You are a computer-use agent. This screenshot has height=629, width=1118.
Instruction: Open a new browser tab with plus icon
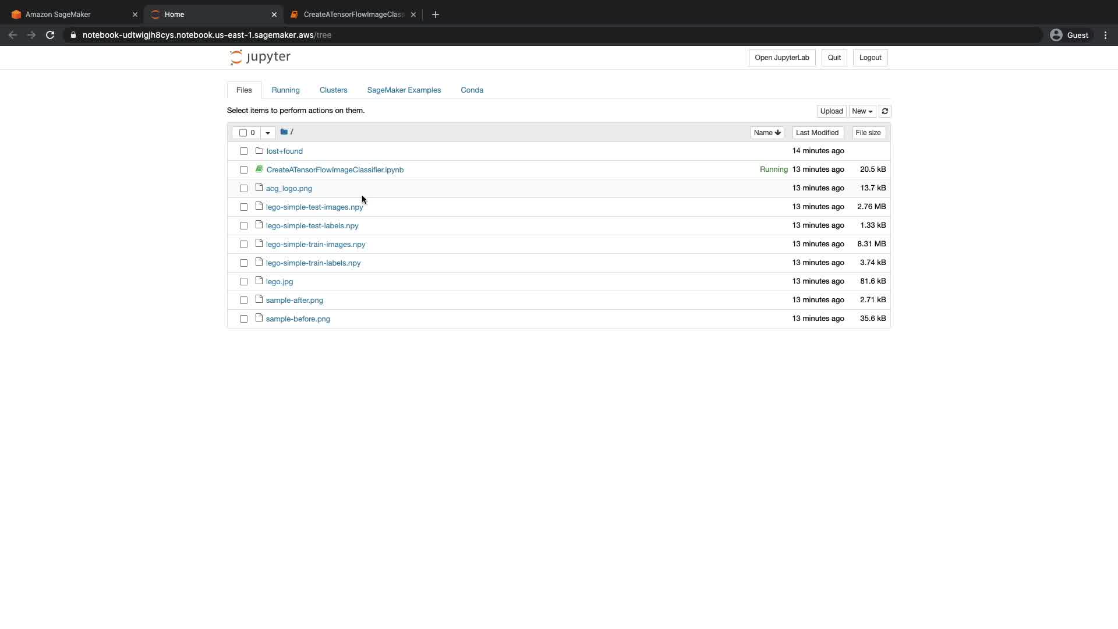pos(436,15)
